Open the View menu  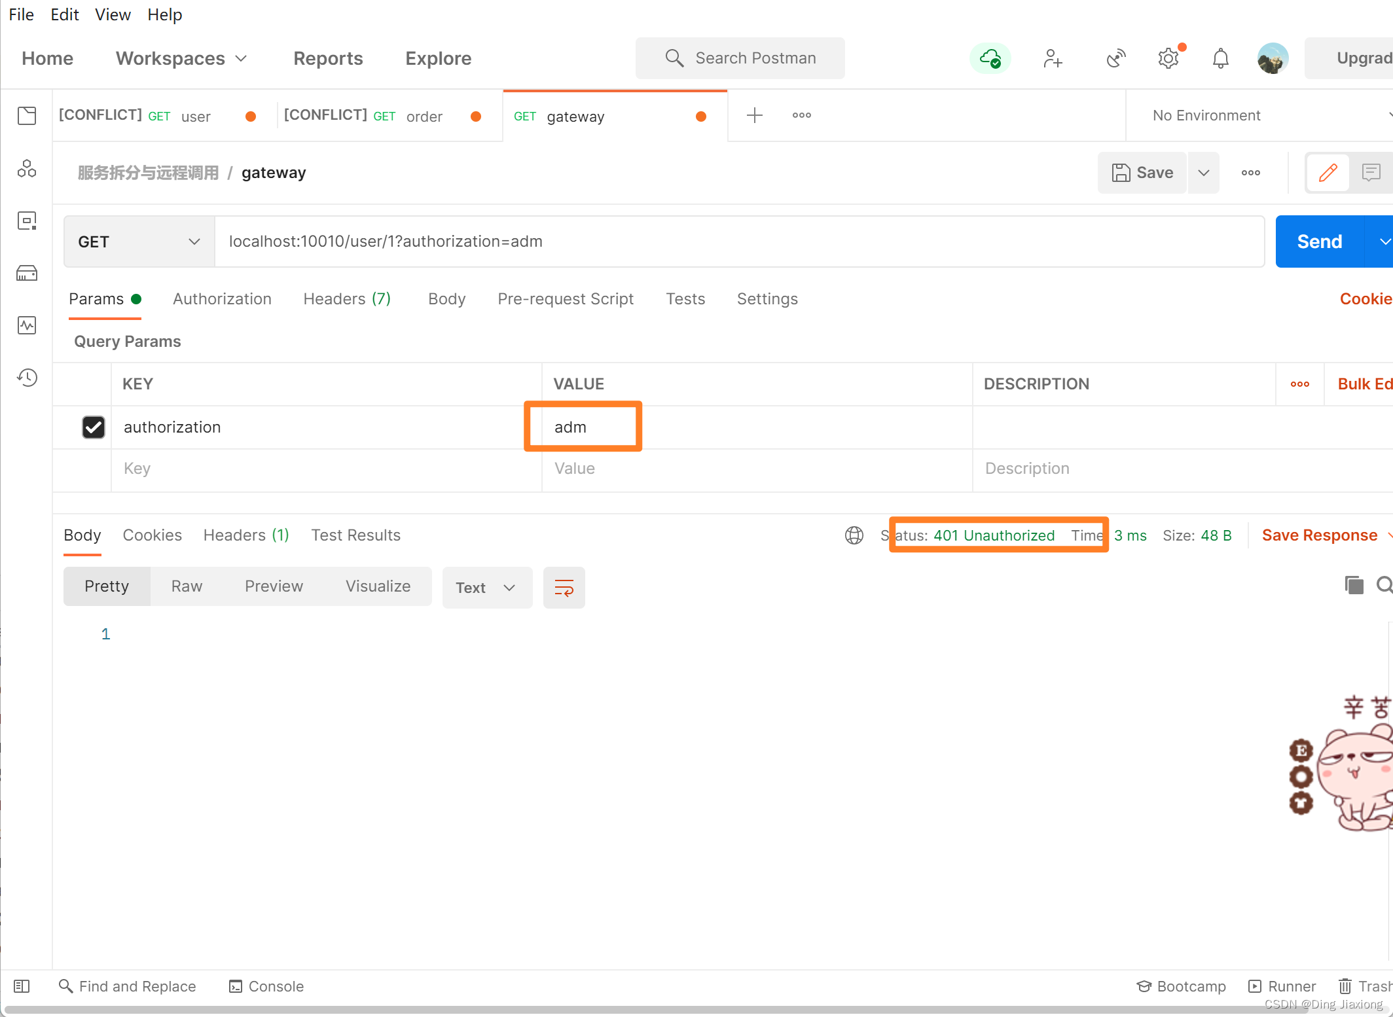coord(113,14)
